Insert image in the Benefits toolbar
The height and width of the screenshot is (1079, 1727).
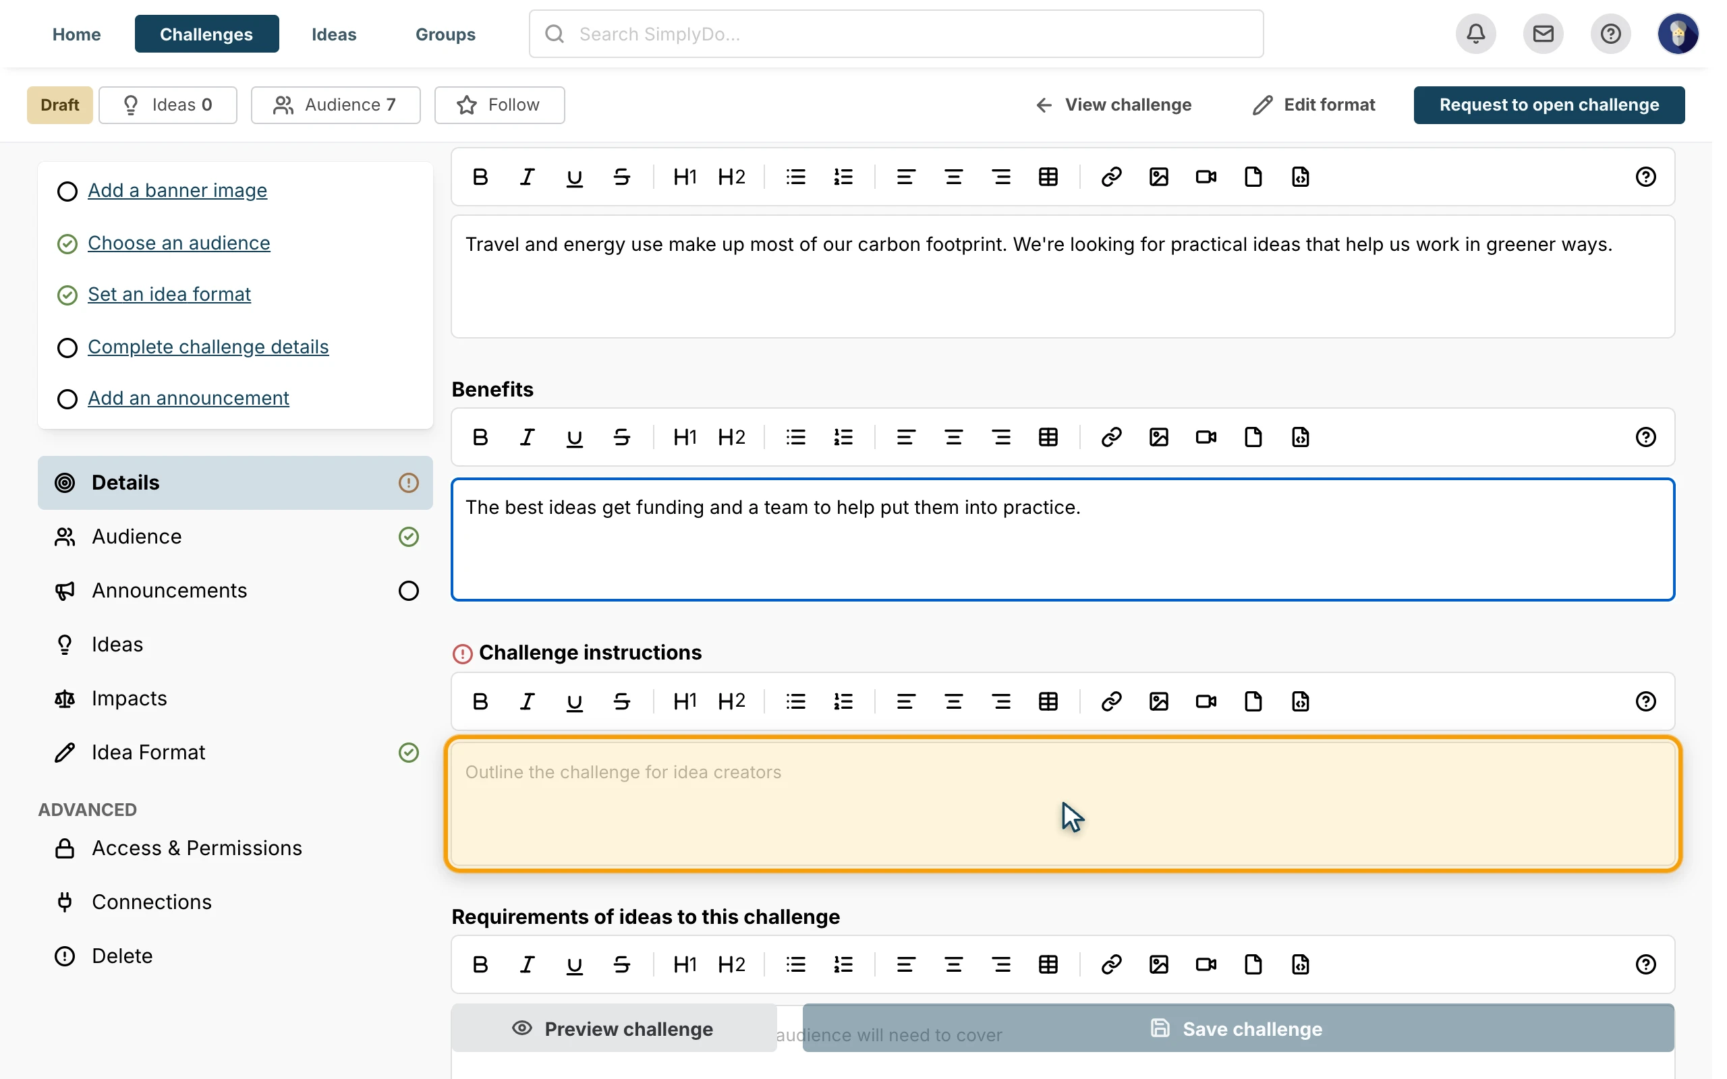pos(1158,438)
